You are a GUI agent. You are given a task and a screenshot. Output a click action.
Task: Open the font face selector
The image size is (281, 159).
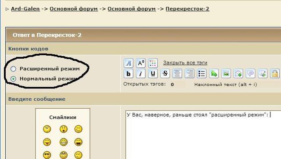click(129, 63)
